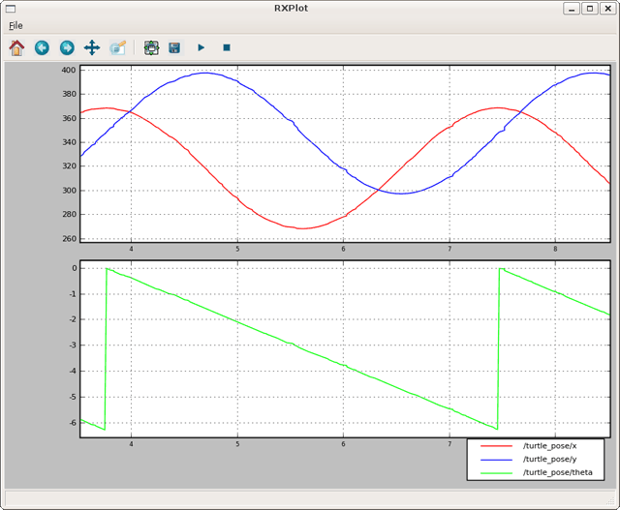The width and height of the screenshot is (620, 510).
Task: Click the /turtle_pose/y legend label
Action: tap(548, 459)
